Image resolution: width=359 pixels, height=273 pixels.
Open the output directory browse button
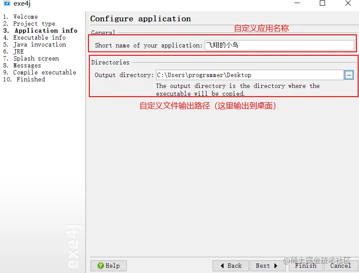pyautogui.click(x=349, y=75)
